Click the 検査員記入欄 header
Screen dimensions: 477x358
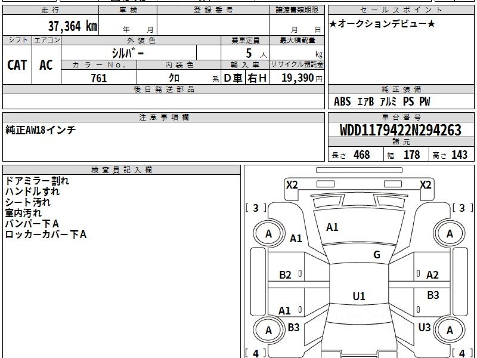[x=122, y=170]
